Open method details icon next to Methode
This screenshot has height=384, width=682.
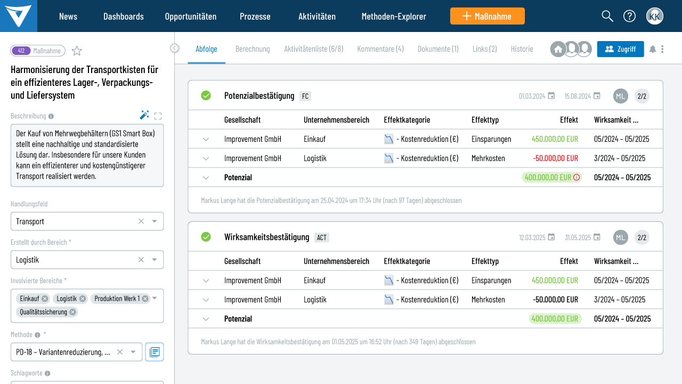155,352
